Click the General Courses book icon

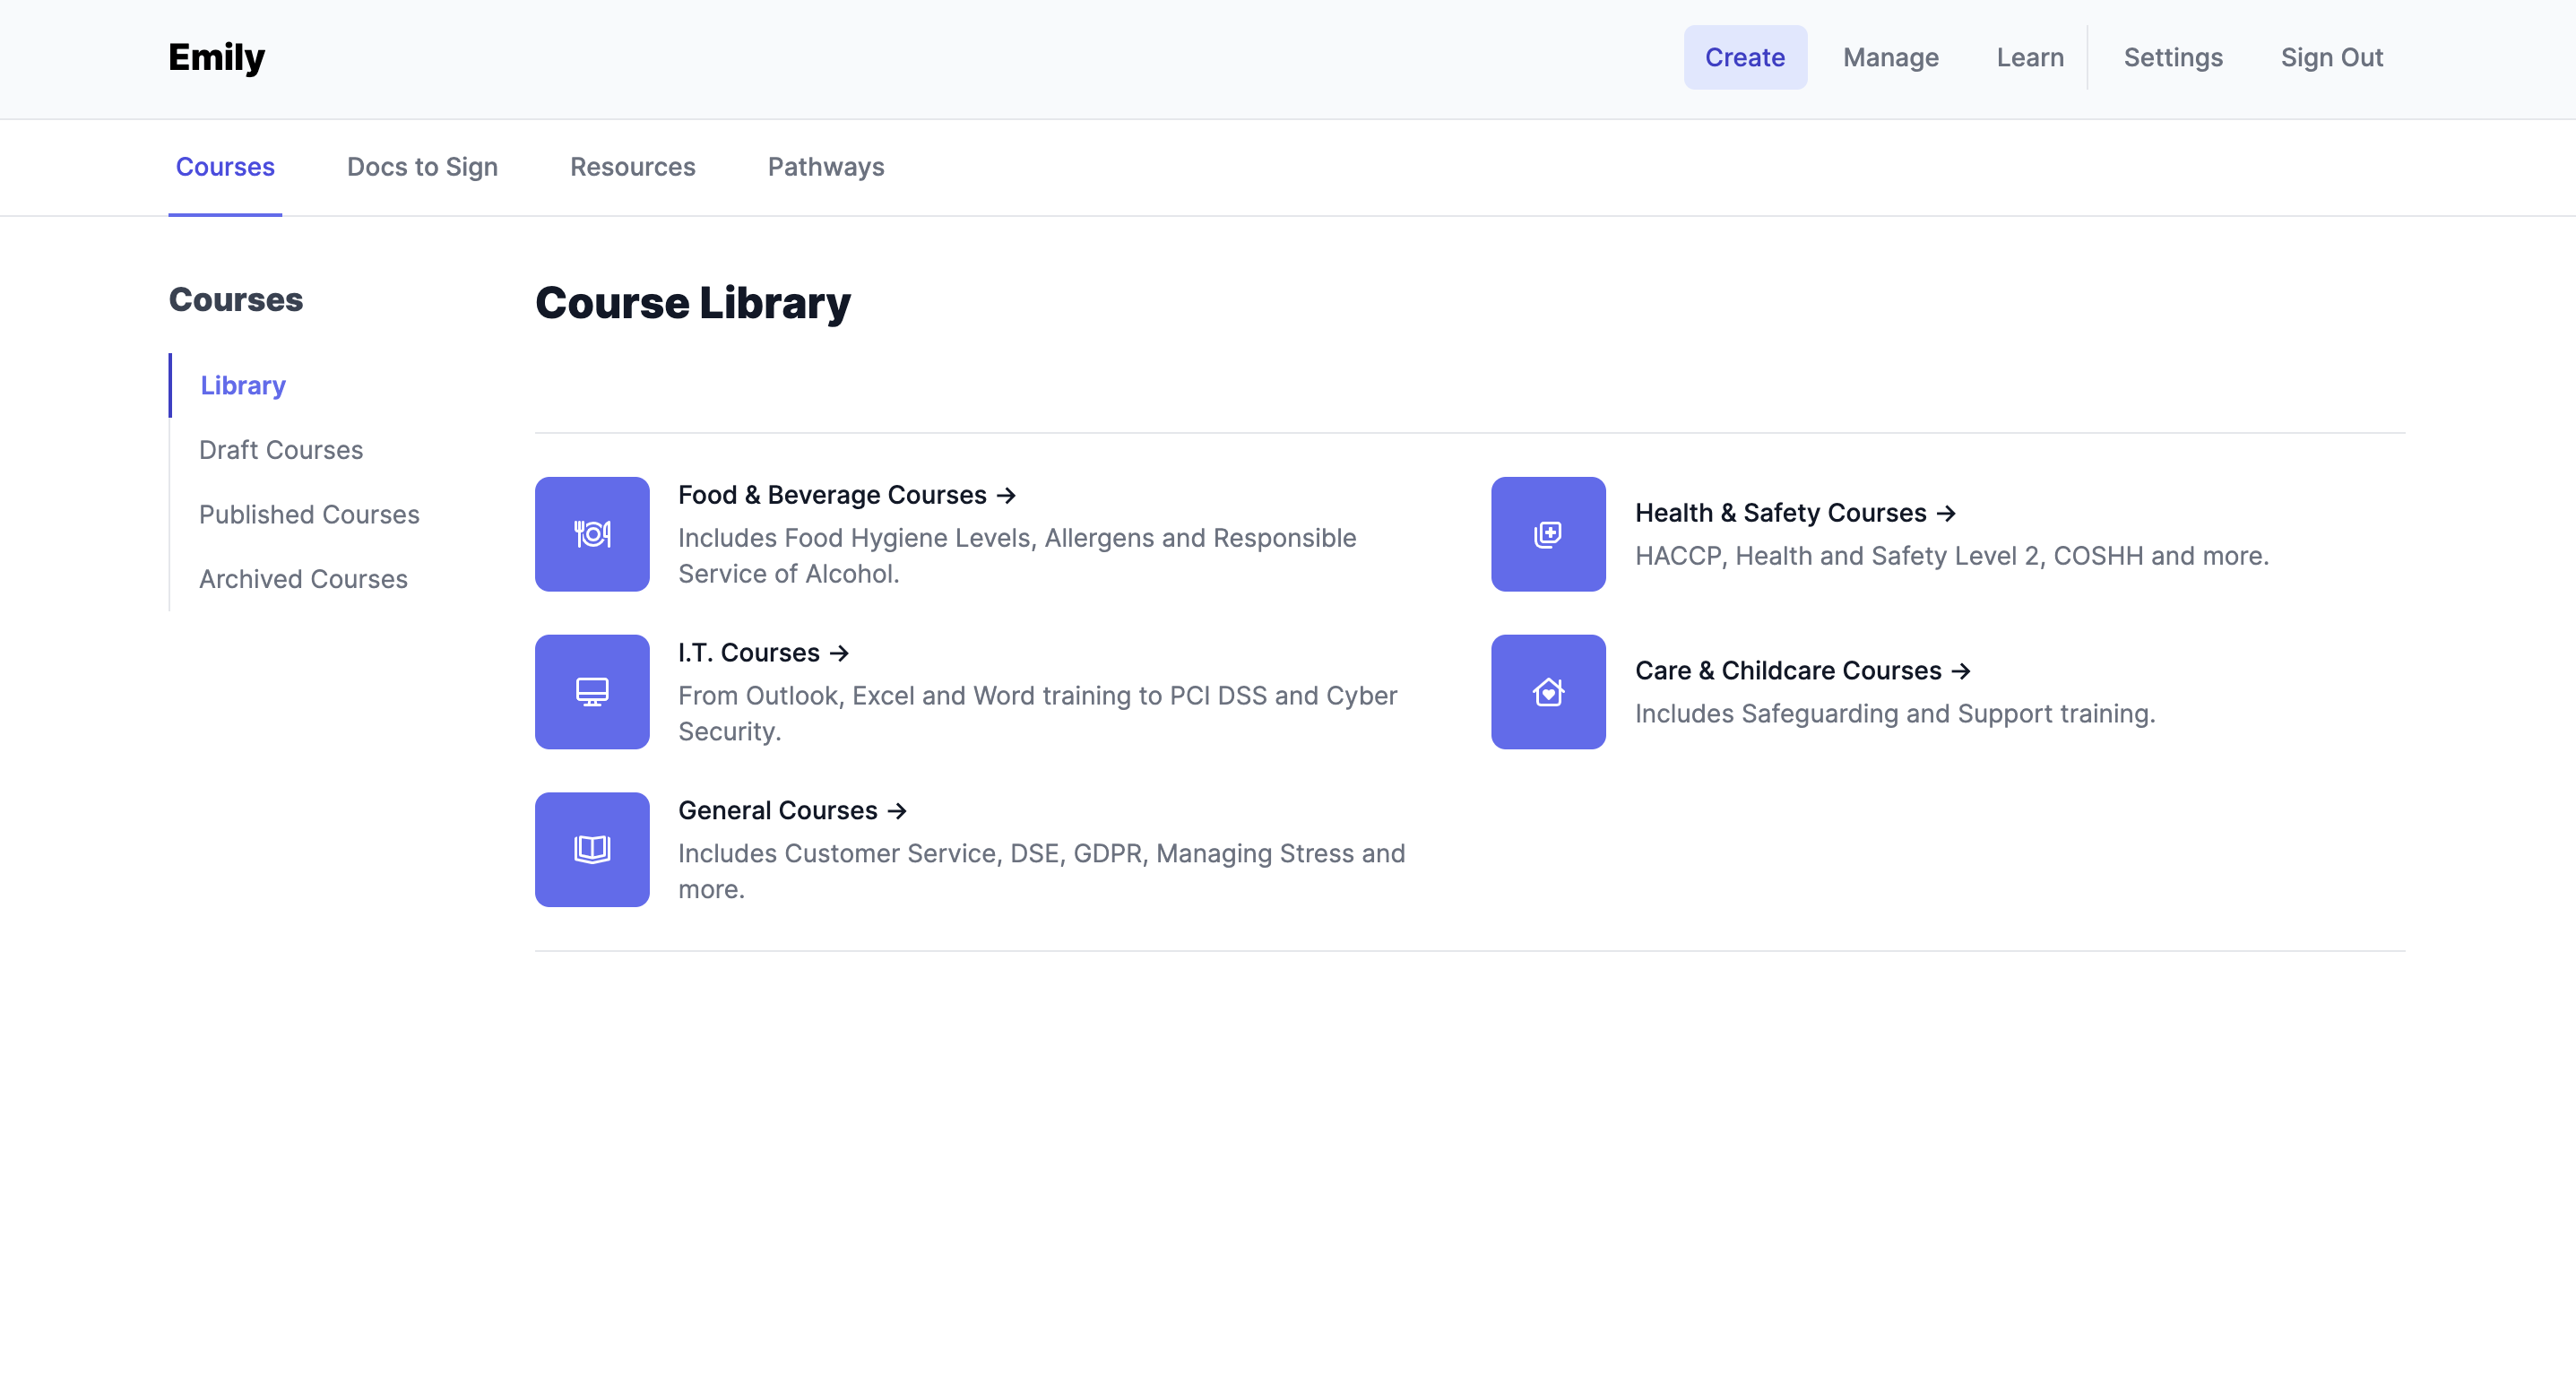(x=592, y=850)
